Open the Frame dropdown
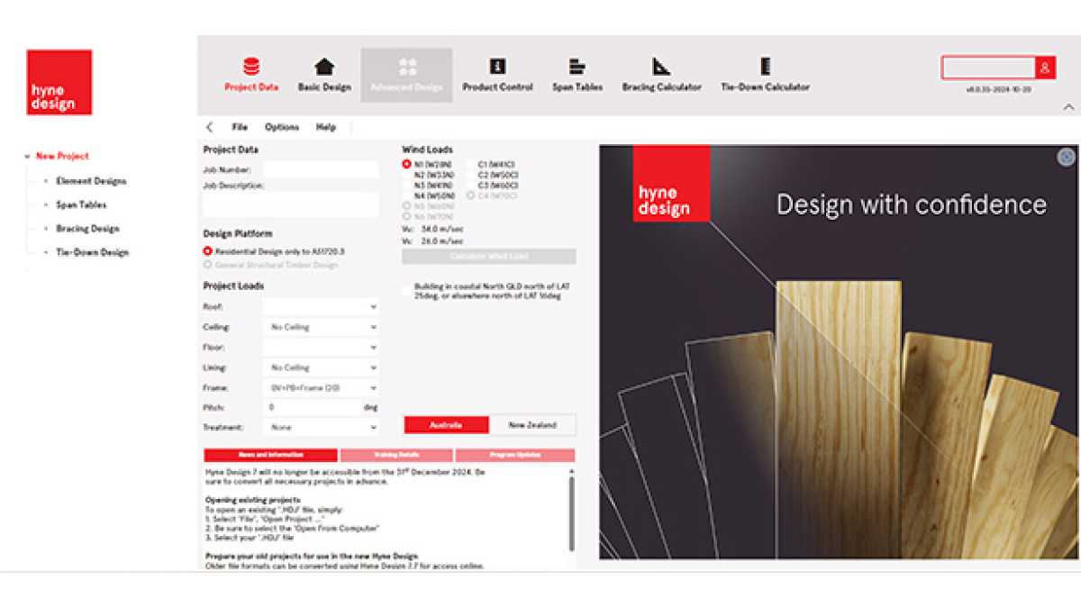 pyautogui.click(x=321, y=387)
